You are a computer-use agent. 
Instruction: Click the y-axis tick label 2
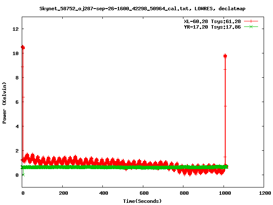coord(17,151)
